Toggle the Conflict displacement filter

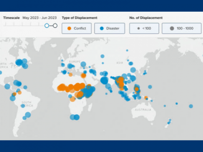pos(77,28)
